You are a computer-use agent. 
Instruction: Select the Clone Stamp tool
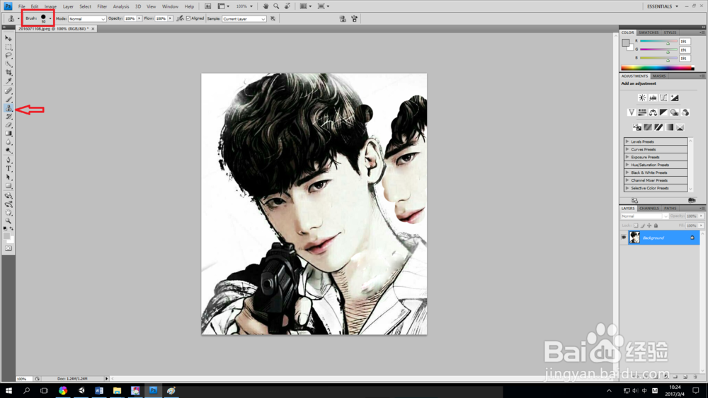coord(8,108)
